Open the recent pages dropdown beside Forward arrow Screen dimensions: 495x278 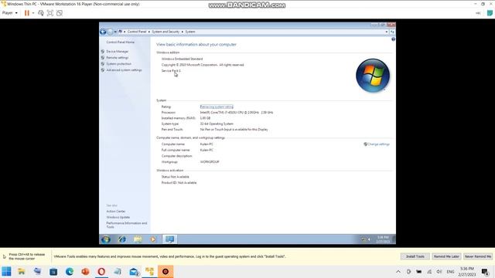[x=115, y=32]
